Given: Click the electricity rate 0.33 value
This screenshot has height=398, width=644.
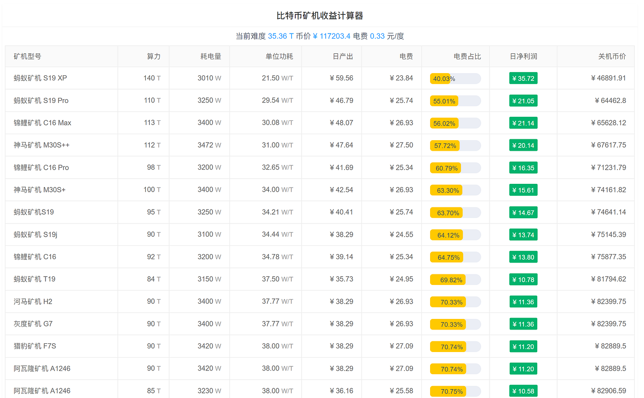Looking at the screenshot, I should tap(377, 36).
